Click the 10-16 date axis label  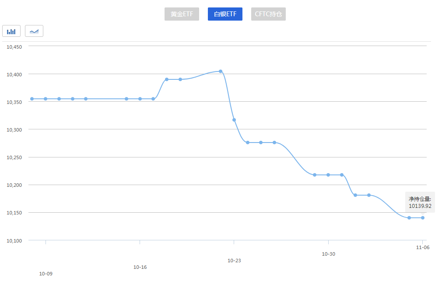tap(140, 267)
